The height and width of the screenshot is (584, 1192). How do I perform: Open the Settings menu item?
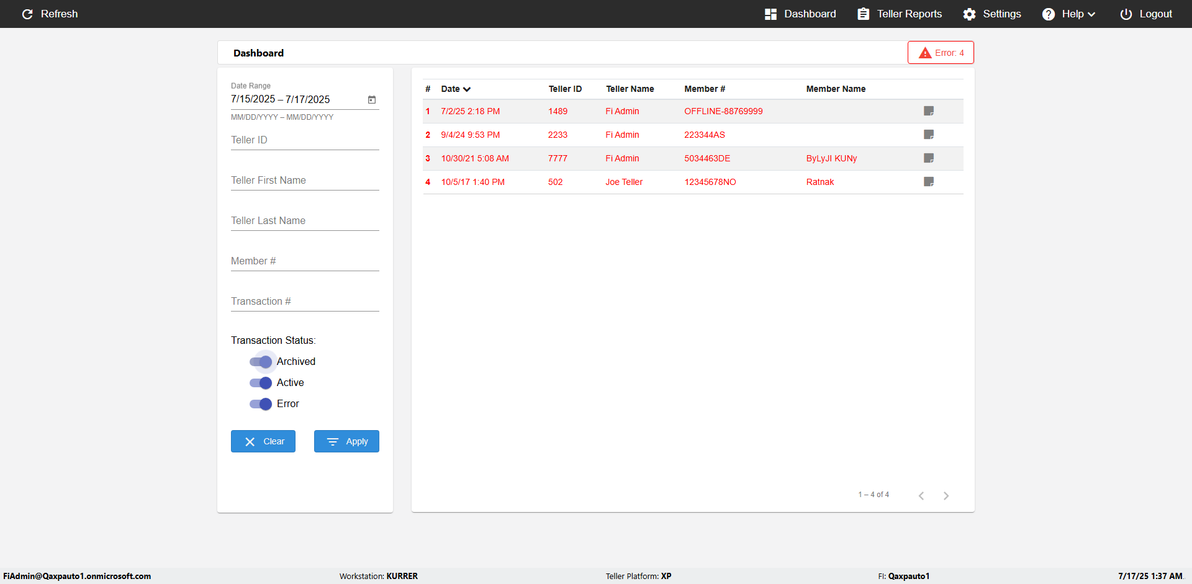992,14
